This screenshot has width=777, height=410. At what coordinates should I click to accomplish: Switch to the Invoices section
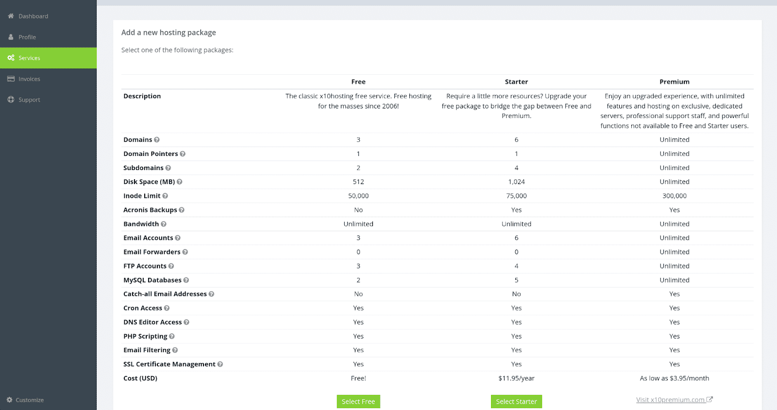29,78
